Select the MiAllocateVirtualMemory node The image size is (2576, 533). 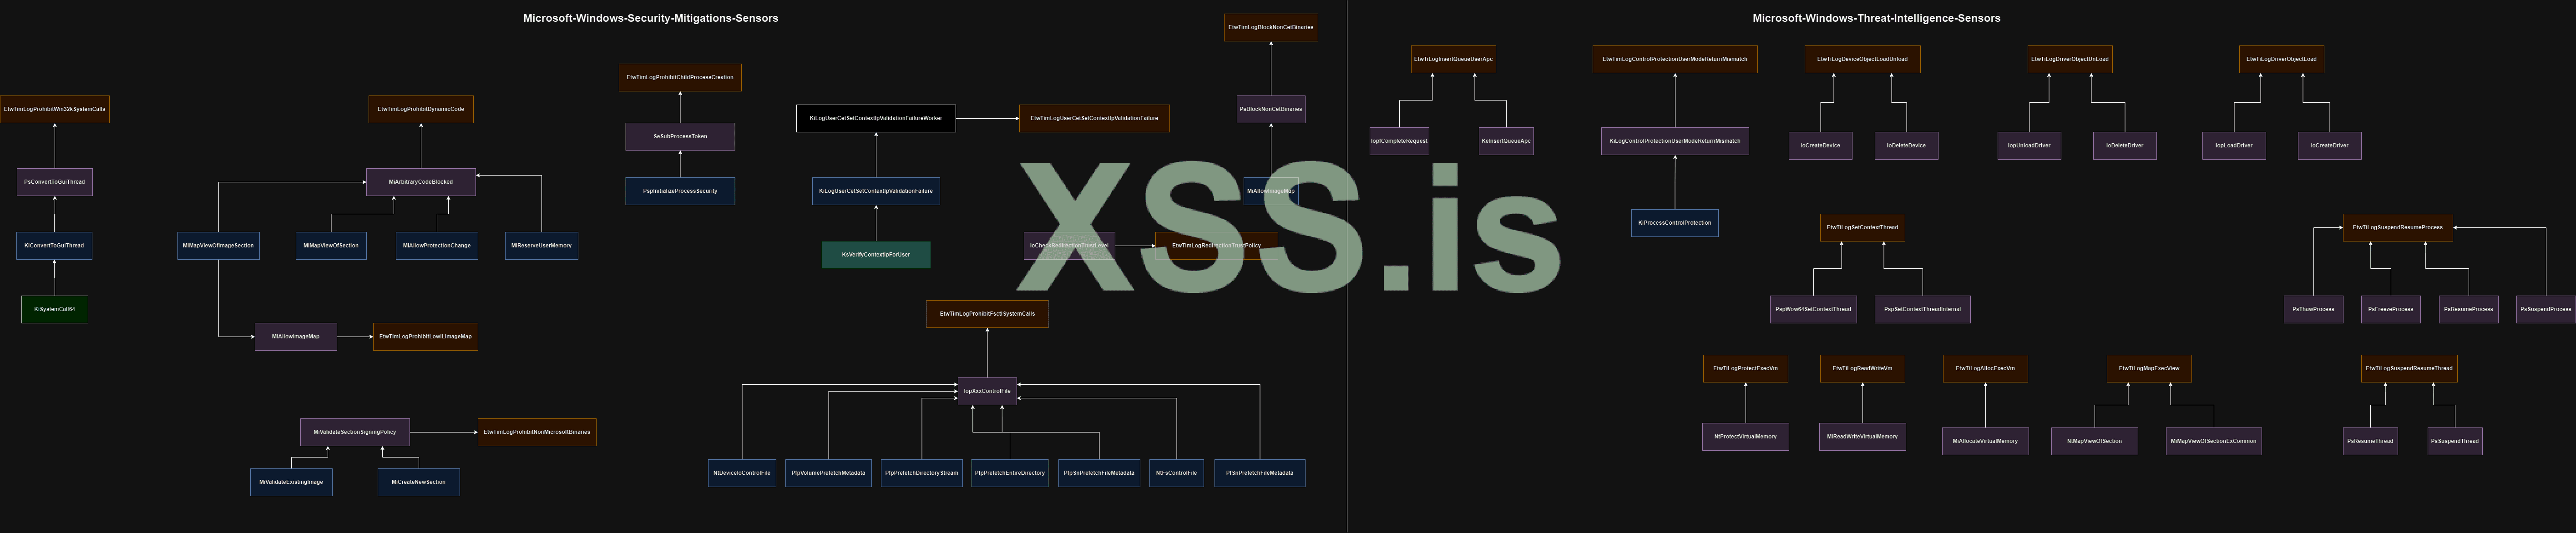1984,440
